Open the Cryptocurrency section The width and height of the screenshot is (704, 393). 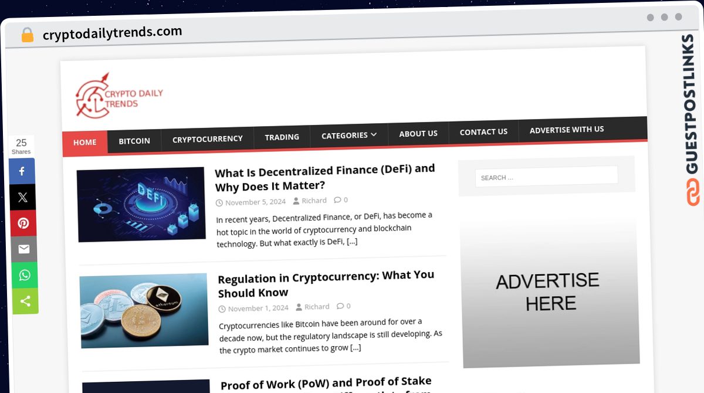(x=208, y=139)
